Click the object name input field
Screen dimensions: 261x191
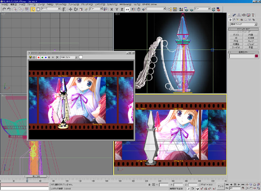click(x=242, y=56)
